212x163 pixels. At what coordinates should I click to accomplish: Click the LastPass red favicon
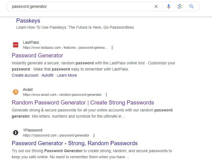[16, 45]
